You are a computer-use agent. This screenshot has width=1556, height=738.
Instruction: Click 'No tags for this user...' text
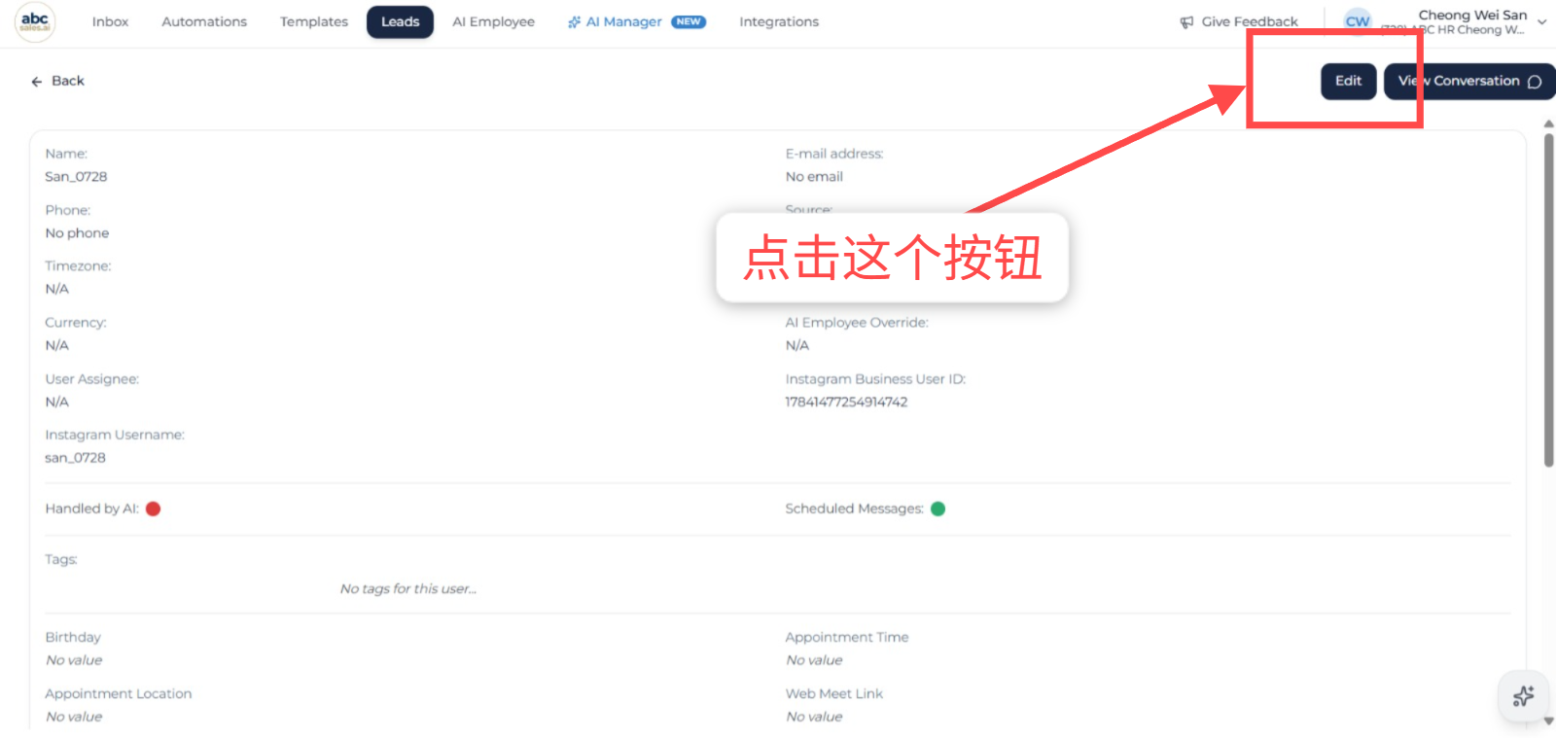tap(408, 589)
